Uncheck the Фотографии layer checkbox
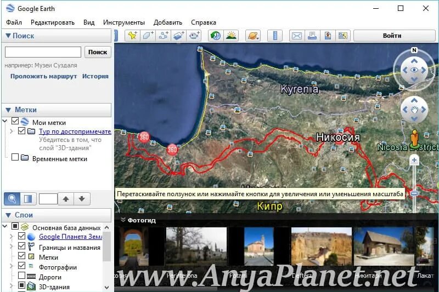The height and width of the screenshot is (292, 439). click(x=21, y=266)
